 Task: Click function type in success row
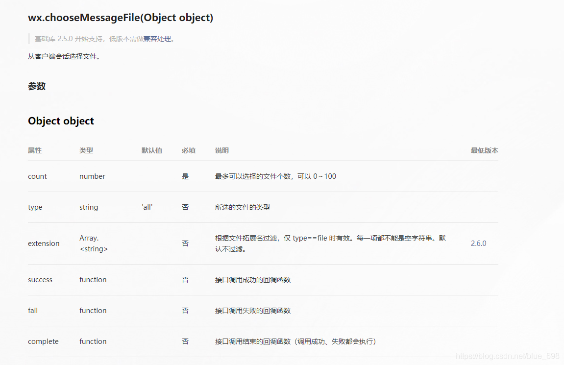[93, 280]
